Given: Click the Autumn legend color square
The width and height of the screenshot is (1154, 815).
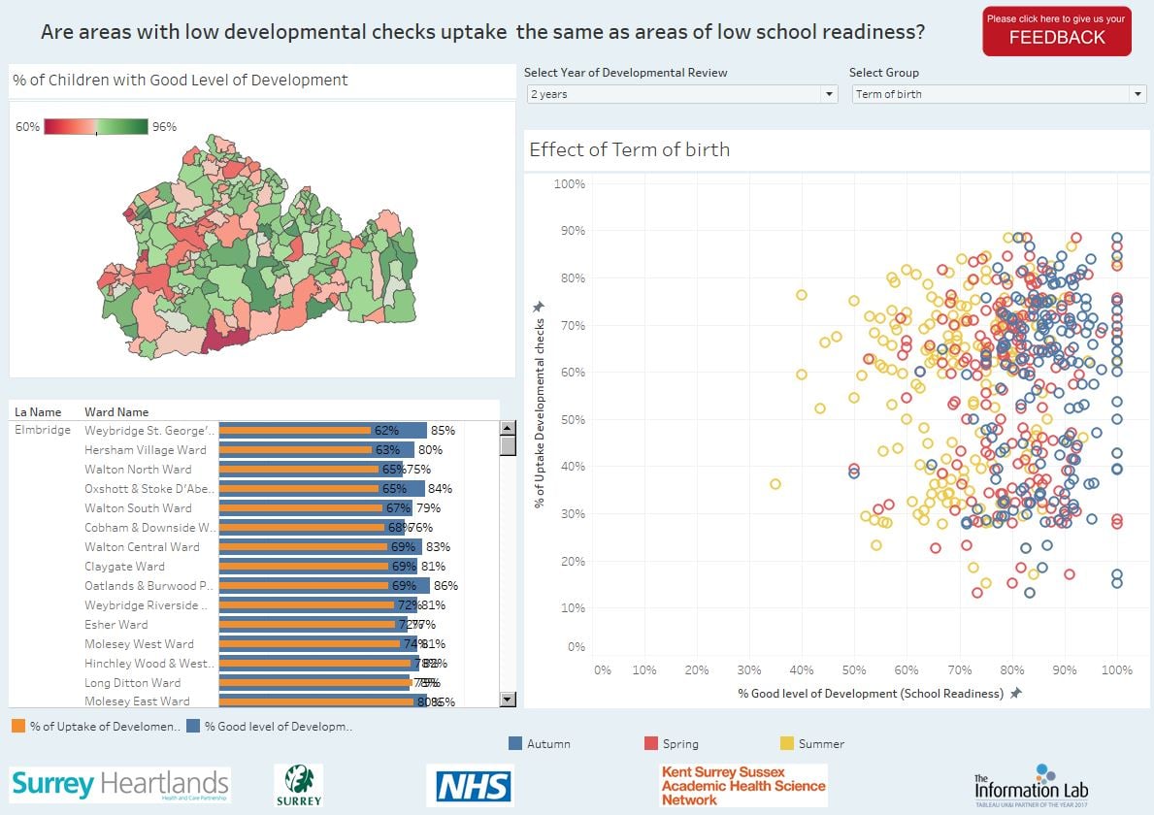Looking at the screenshot, I should click(515, 743).
